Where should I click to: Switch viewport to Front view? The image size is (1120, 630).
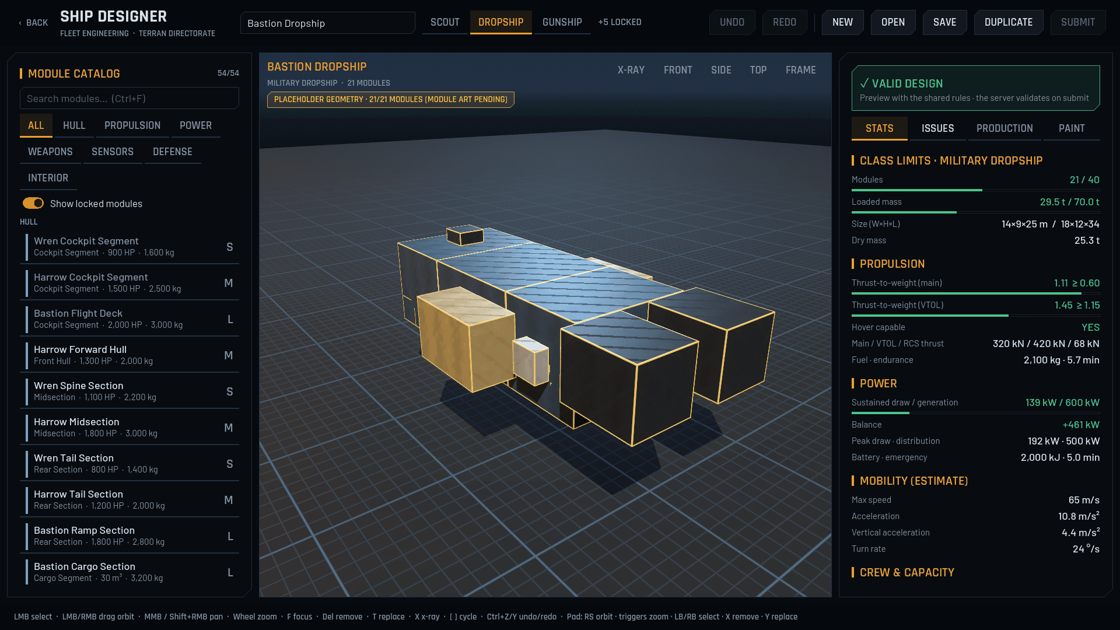click(678, 70)
